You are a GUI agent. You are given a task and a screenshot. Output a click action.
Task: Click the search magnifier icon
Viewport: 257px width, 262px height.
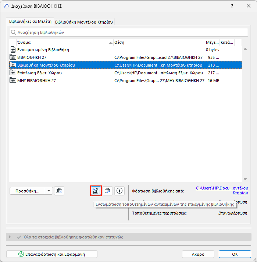pyautogui.click(x=13, y=32)
